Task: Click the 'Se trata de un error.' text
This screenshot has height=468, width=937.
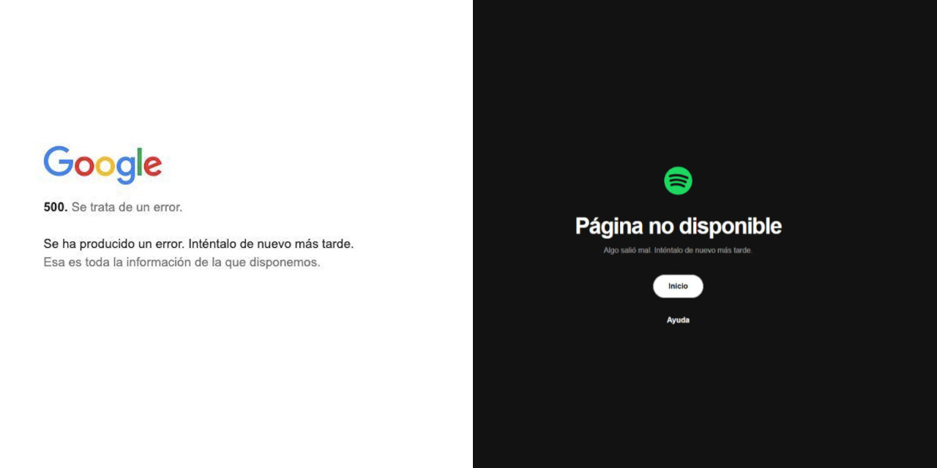Action: [x=127, y=207]
